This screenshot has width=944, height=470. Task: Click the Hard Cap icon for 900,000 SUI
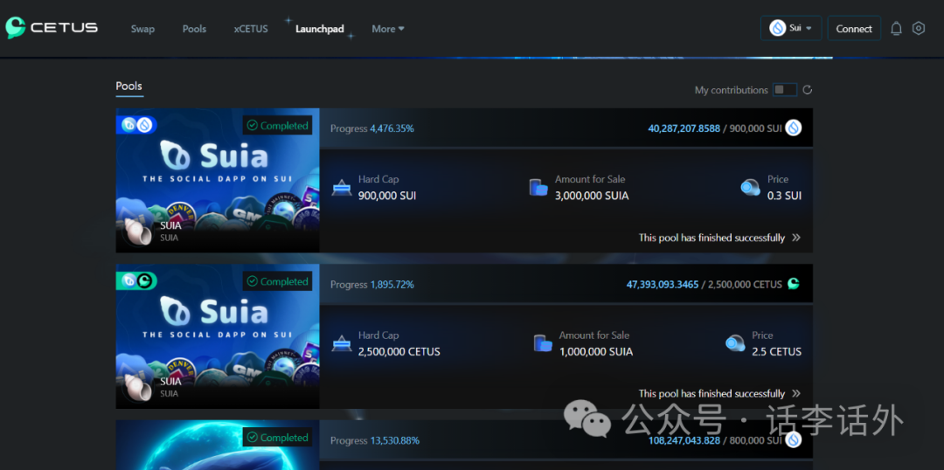pos(342,188)
